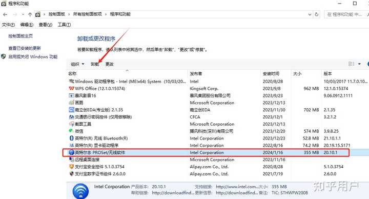Click the back navigation arrow
This screenshot has width=369, height=199.
[5, 14]
